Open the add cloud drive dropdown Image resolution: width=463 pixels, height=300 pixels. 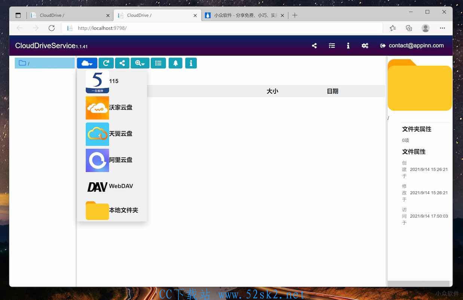tap(87, 63)
